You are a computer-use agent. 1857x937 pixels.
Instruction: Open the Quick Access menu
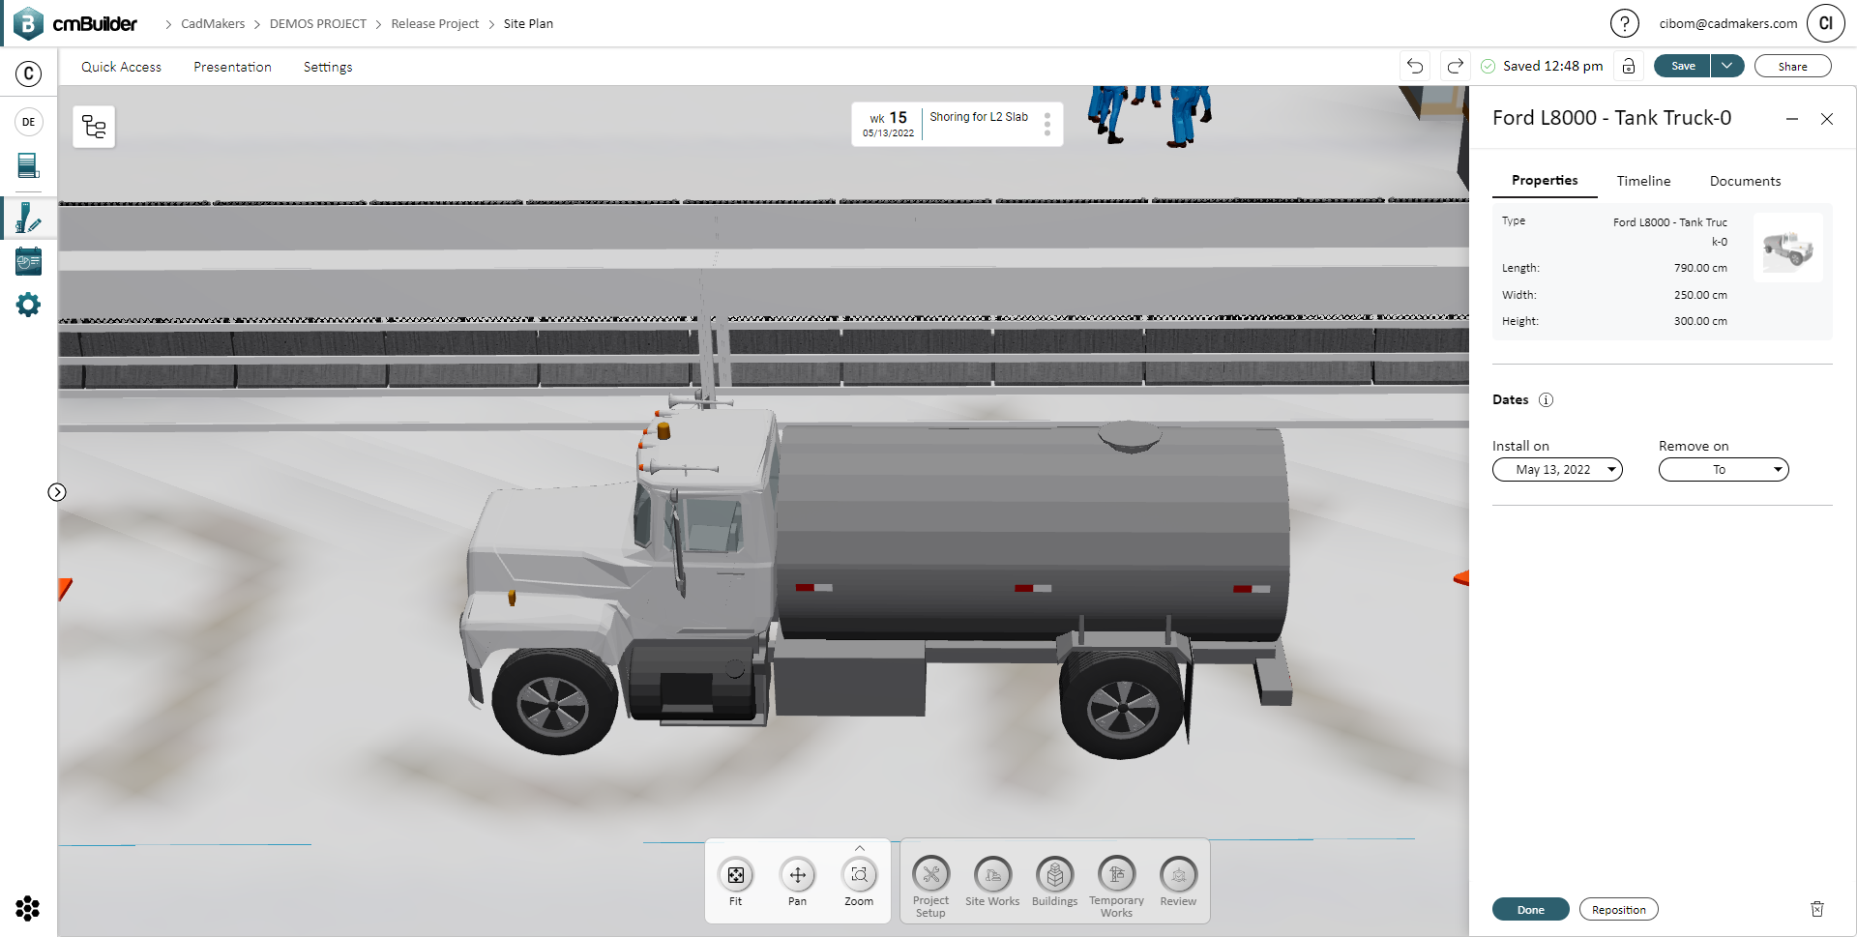[121, 67]
